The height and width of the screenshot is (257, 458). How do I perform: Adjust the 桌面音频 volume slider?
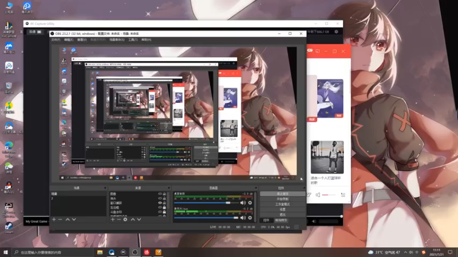206,203
